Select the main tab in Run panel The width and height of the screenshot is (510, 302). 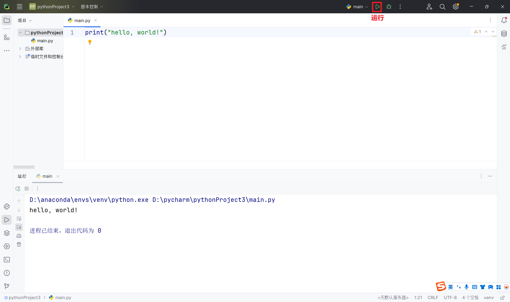47,176
